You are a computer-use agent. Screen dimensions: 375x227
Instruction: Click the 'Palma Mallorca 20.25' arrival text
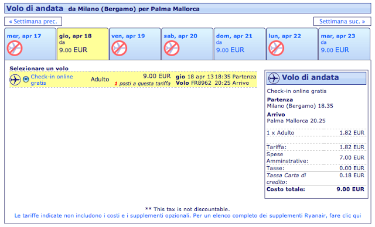click(x=296, y=121)
